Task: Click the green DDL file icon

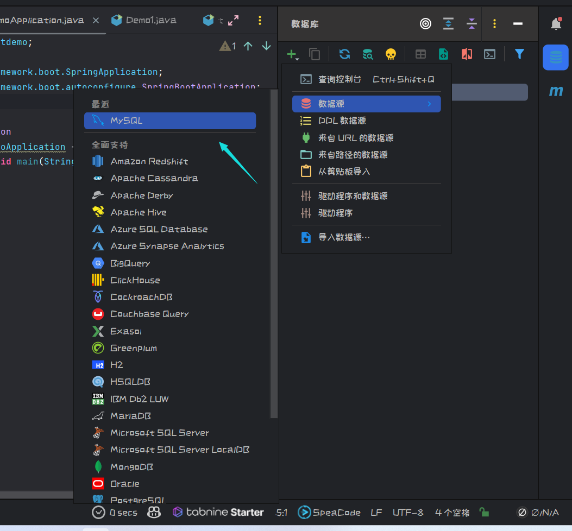Action: (443, 54)
